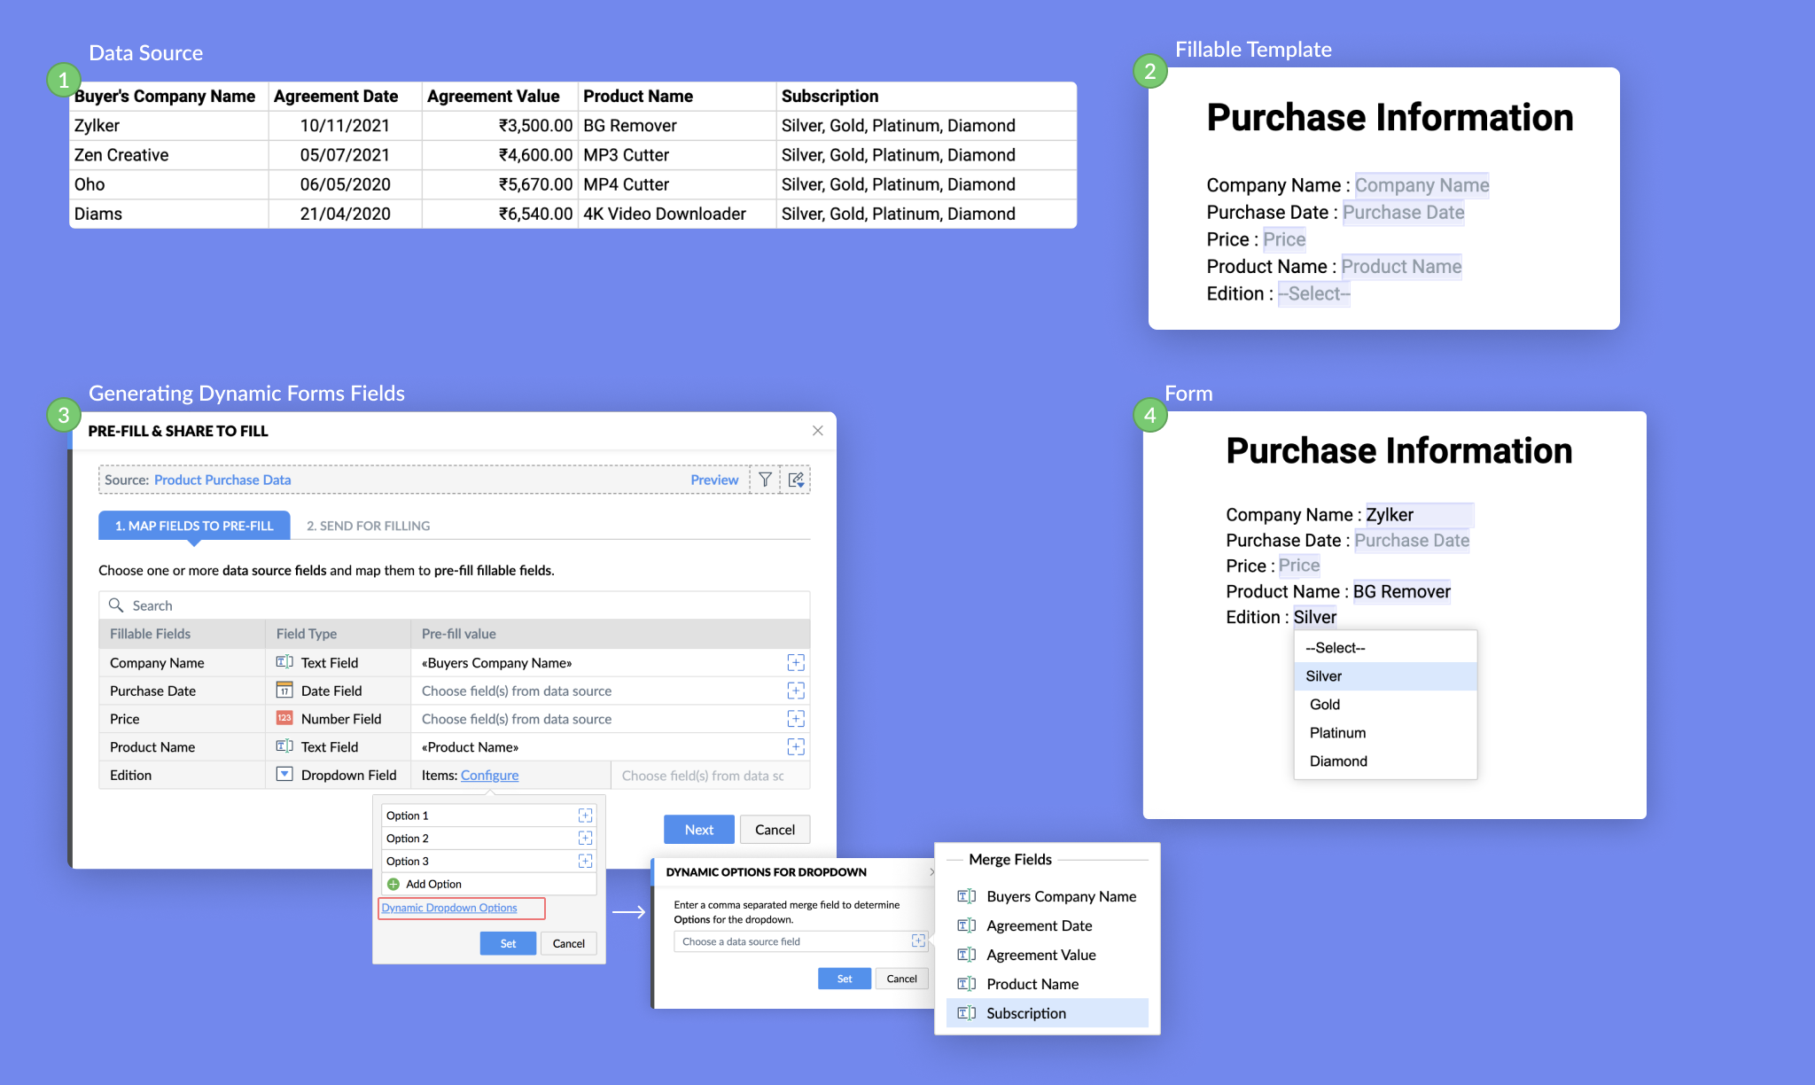Click icon beside Agreement Date merge field

(x=967, y=925)
